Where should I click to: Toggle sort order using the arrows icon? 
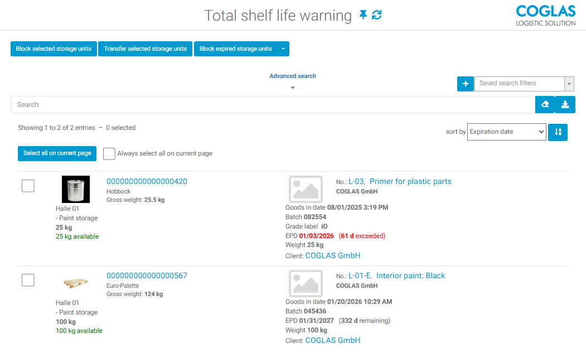click(558, 132)
